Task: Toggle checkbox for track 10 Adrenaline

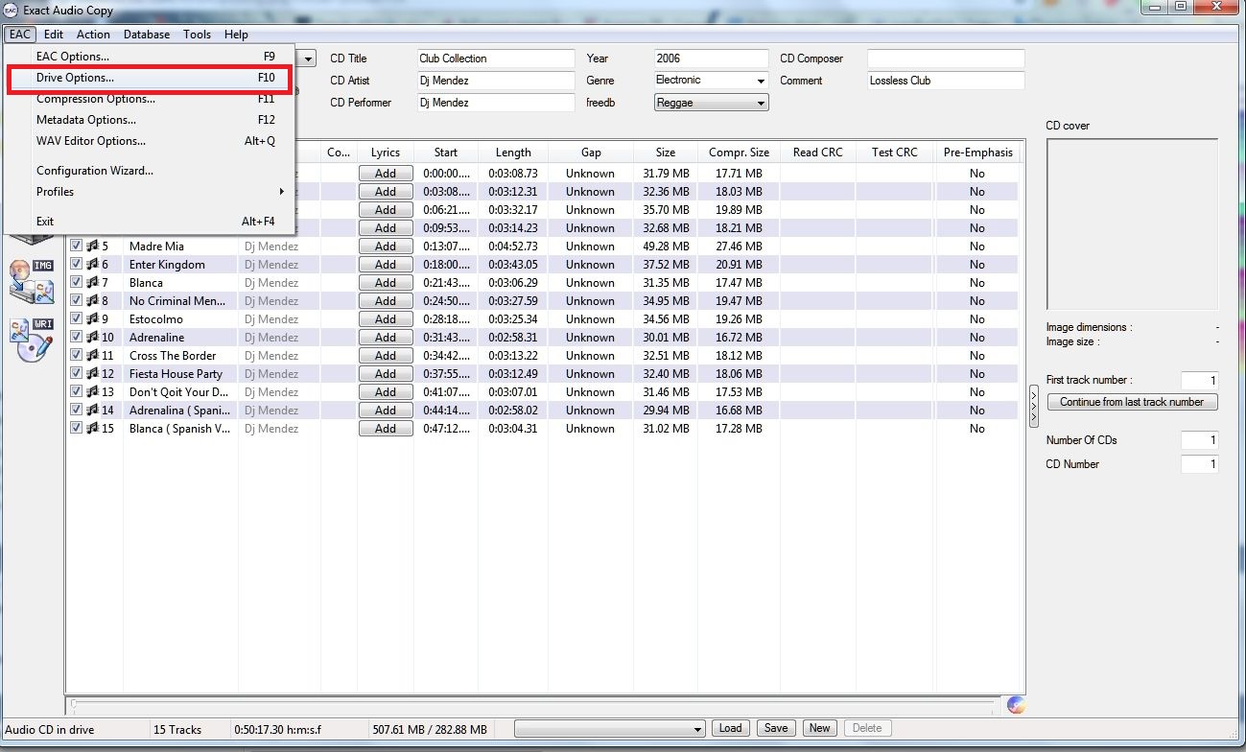Action: click(77, 338)
